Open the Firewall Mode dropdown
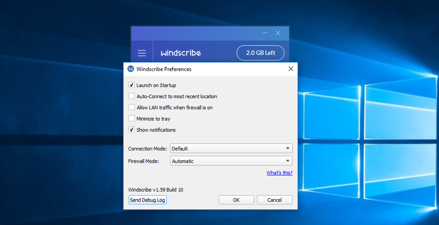Viewport: 439px width, 225px height. 231,161
